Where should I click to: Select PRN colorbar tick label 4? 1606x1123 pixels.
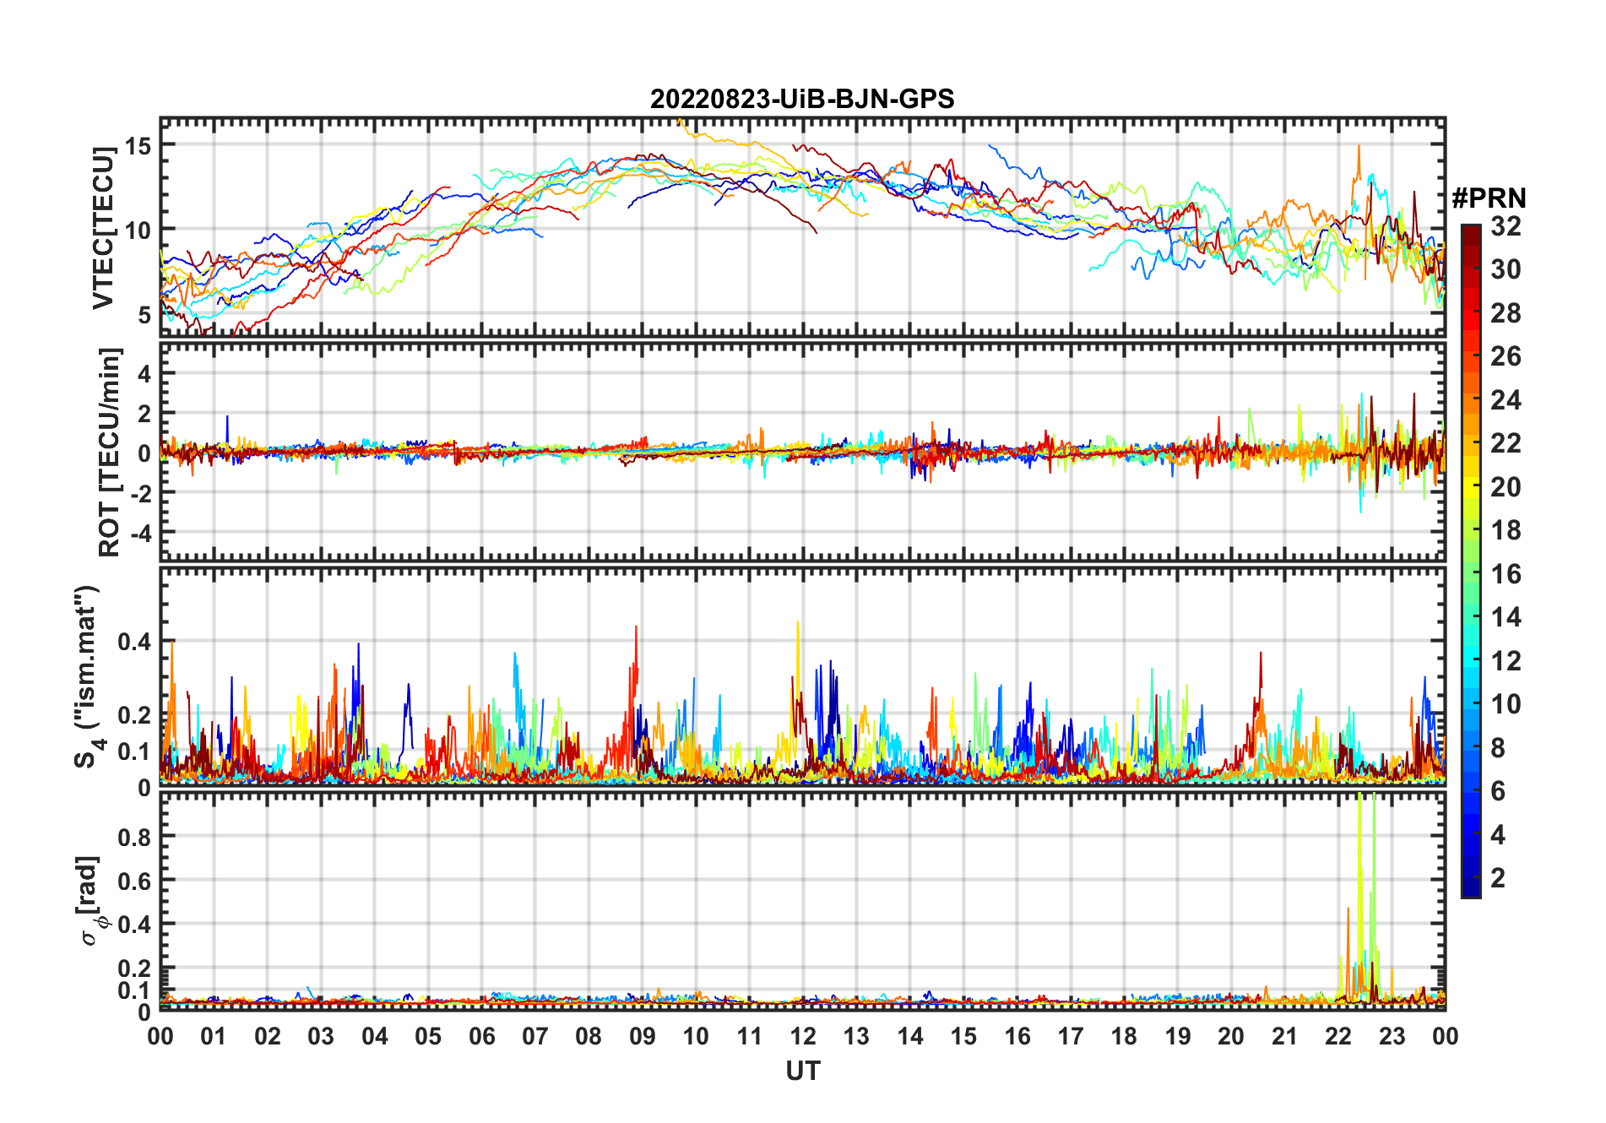[x=1498, y=835]
